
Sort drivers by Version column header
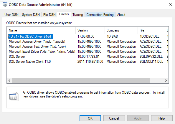pos(90,30)
